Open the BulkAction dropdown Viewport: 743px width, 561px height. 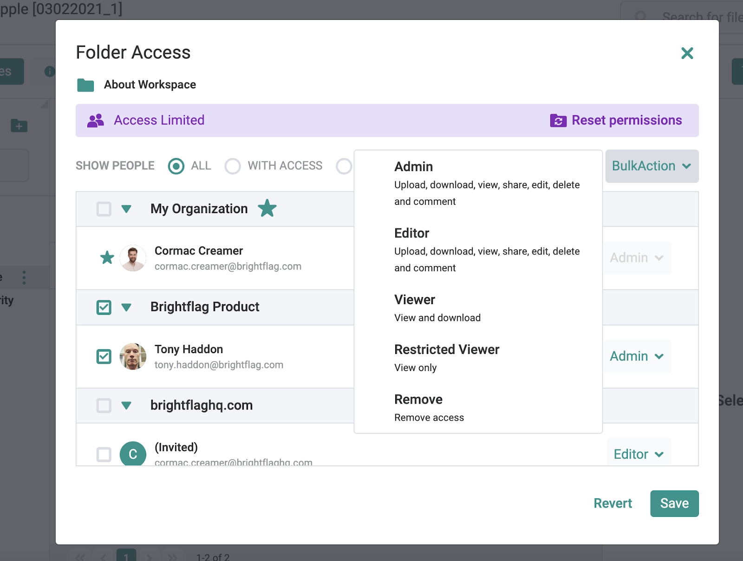(652, 166)
